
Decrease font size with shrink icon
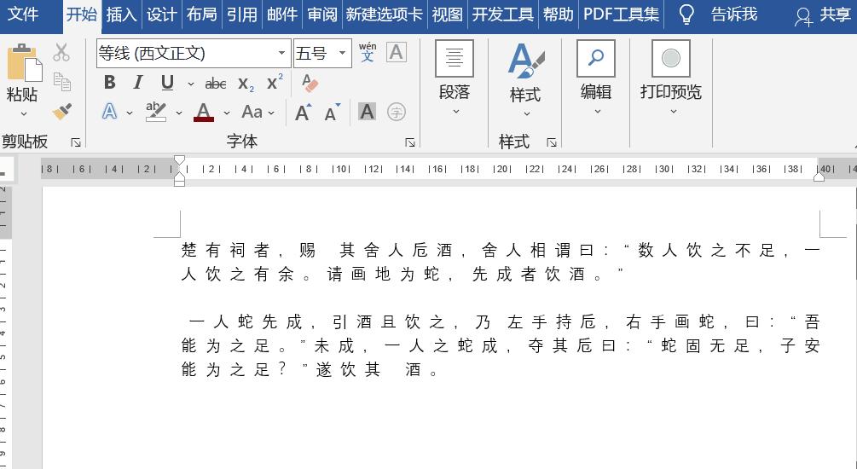pos(333,112)
